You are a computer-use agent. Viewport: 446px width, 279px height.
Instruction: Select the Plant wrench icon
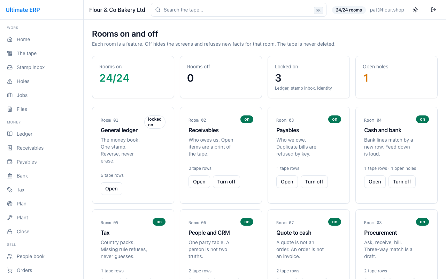point(10,218)
